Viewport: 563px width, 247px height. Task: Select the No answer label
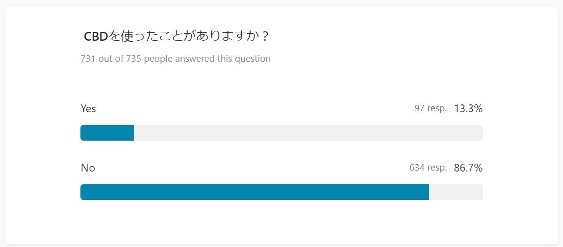[88, 168]
